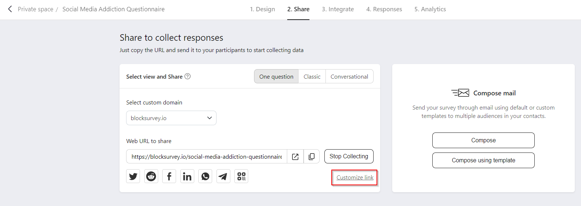Screen dimensions: 581x206
Task: Share survey through WhatsApp
Action: point(205,177)
